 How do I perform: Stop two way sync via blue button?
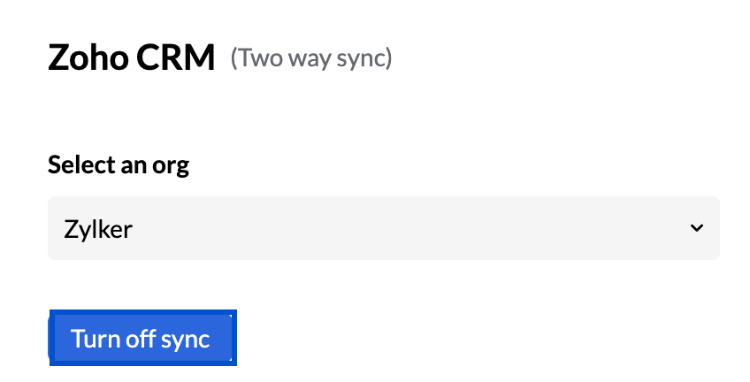tap(143, 338)
